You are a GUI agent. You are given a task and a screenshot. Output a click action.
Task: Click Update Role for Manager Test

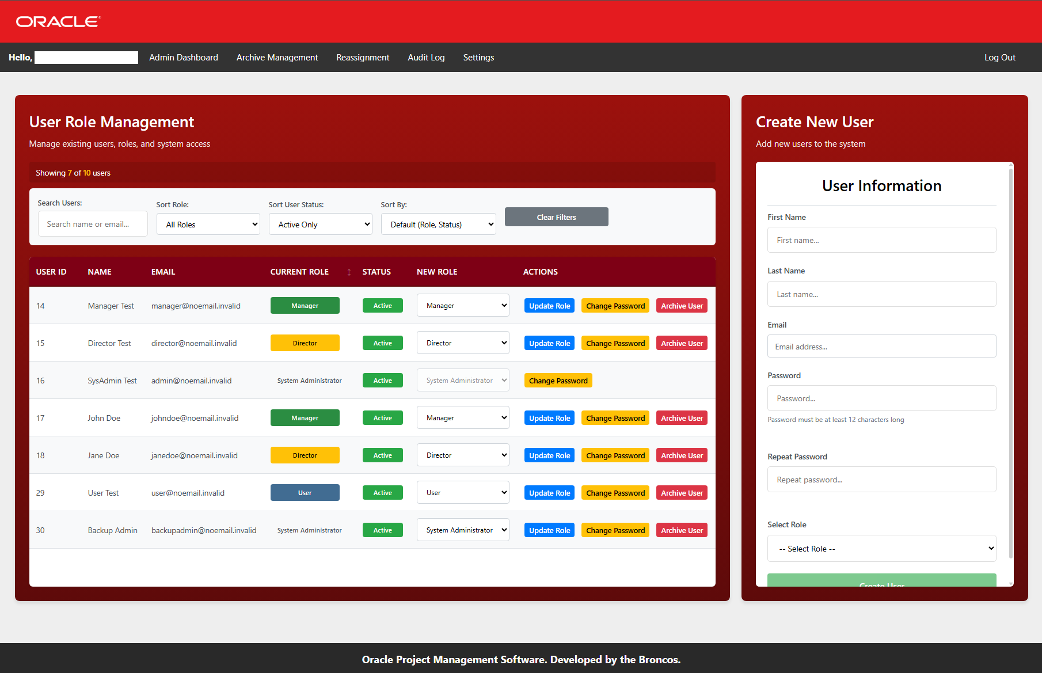pos(549,306)
